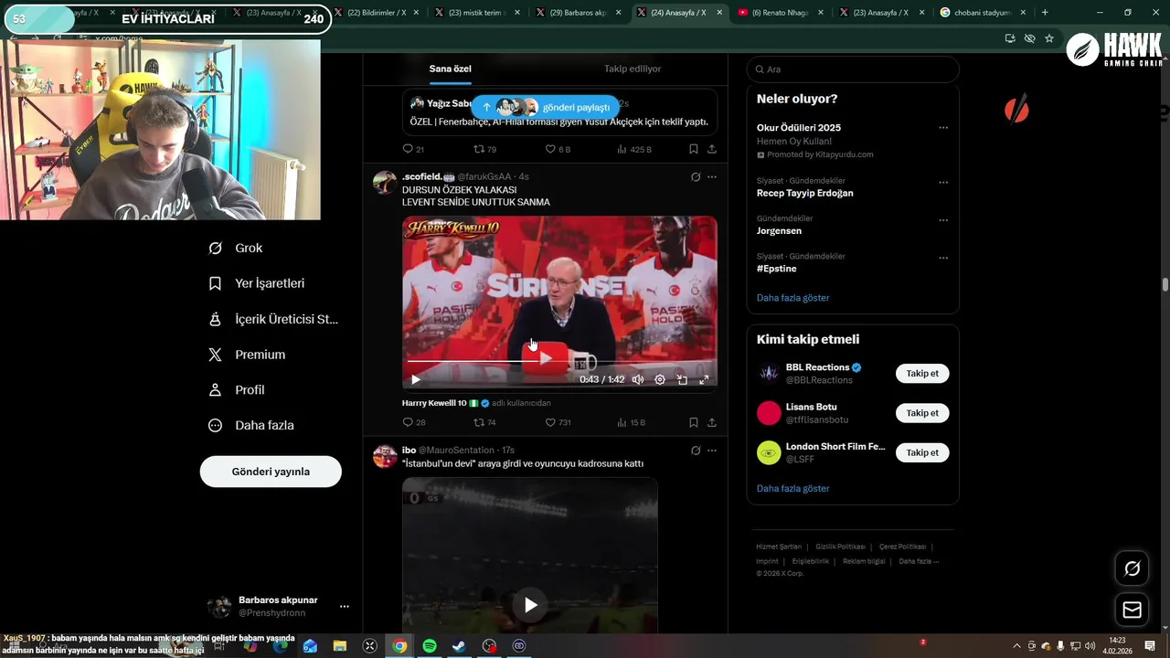The height and width of the screenshot is (658, 1170).
Task: Like the .scofield tweet (731)
Action: pyautogui.click(x=558, y=422)
